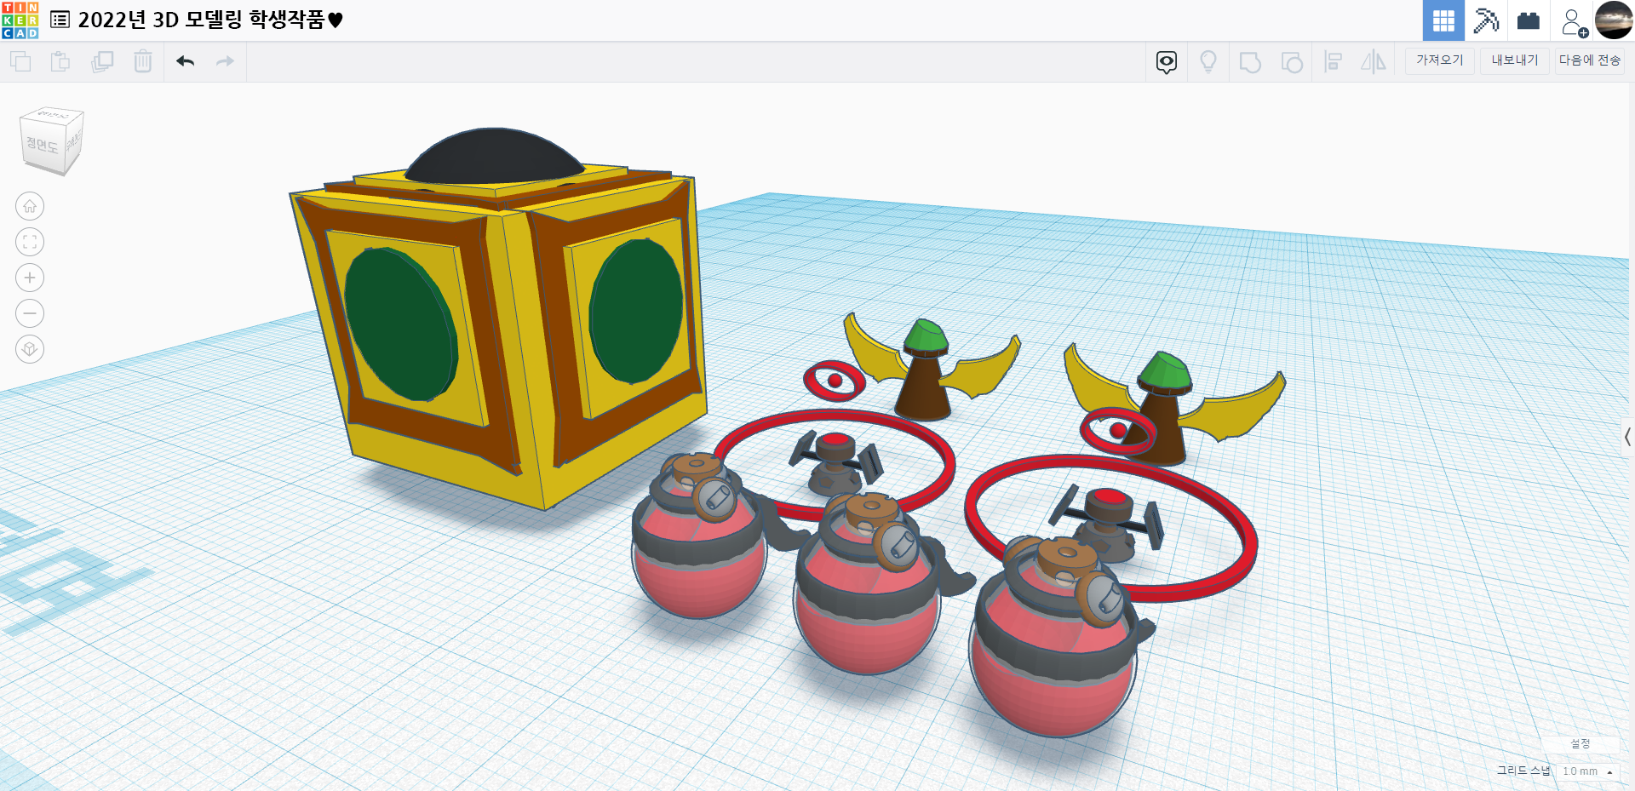1635x791 pixels.
Task: Fit all in view
Action: [x=30, y=242]
